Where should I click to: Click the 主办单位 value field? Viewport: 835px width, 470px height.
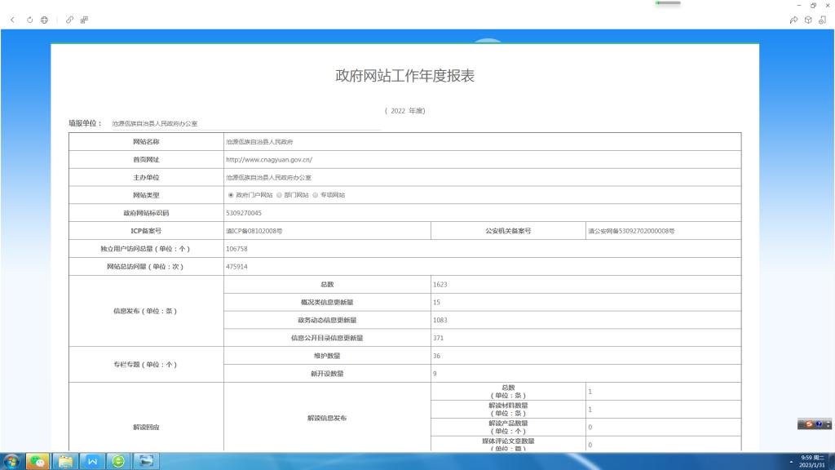pos(483,177)
